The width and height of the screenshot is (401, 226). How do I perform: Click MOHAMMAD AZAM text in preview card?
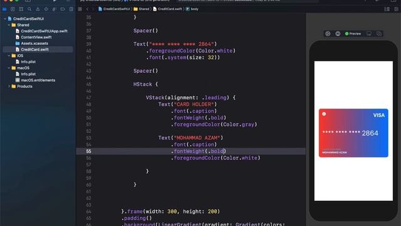click(334, 153)
